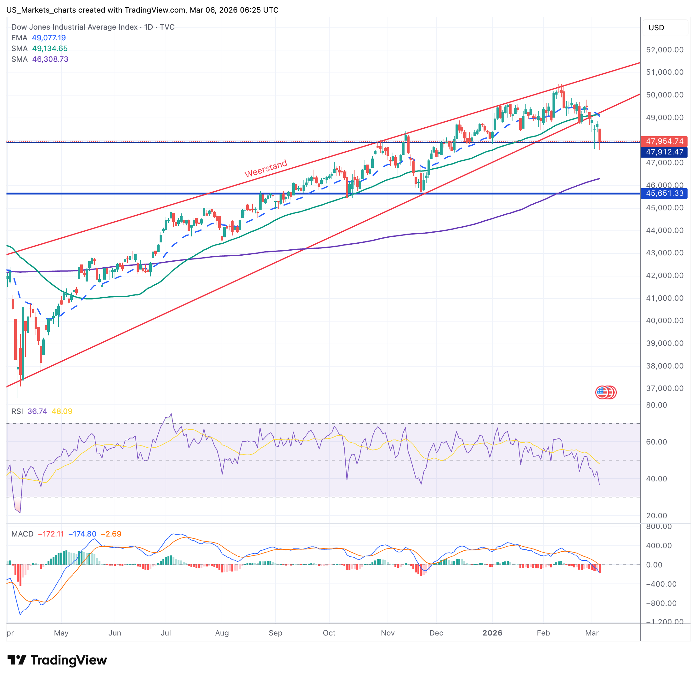Click the red Weerstand trendline text label
The height and width of the screenshot is (679, 697).
[265, 168]
